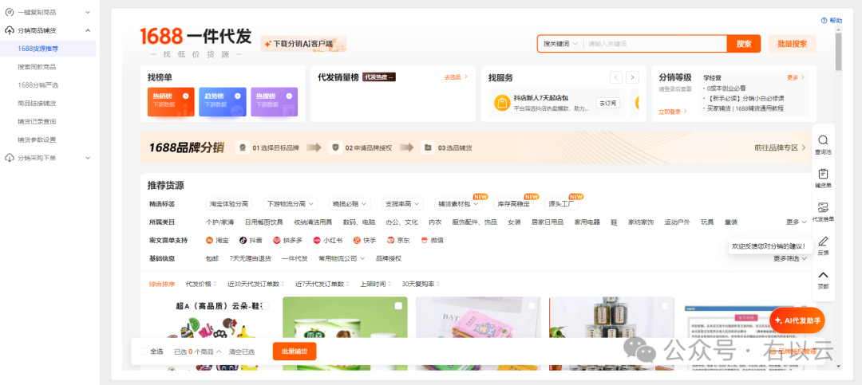
Task: Tick the 全选 checkbox
Action: (x=144, y=352)
